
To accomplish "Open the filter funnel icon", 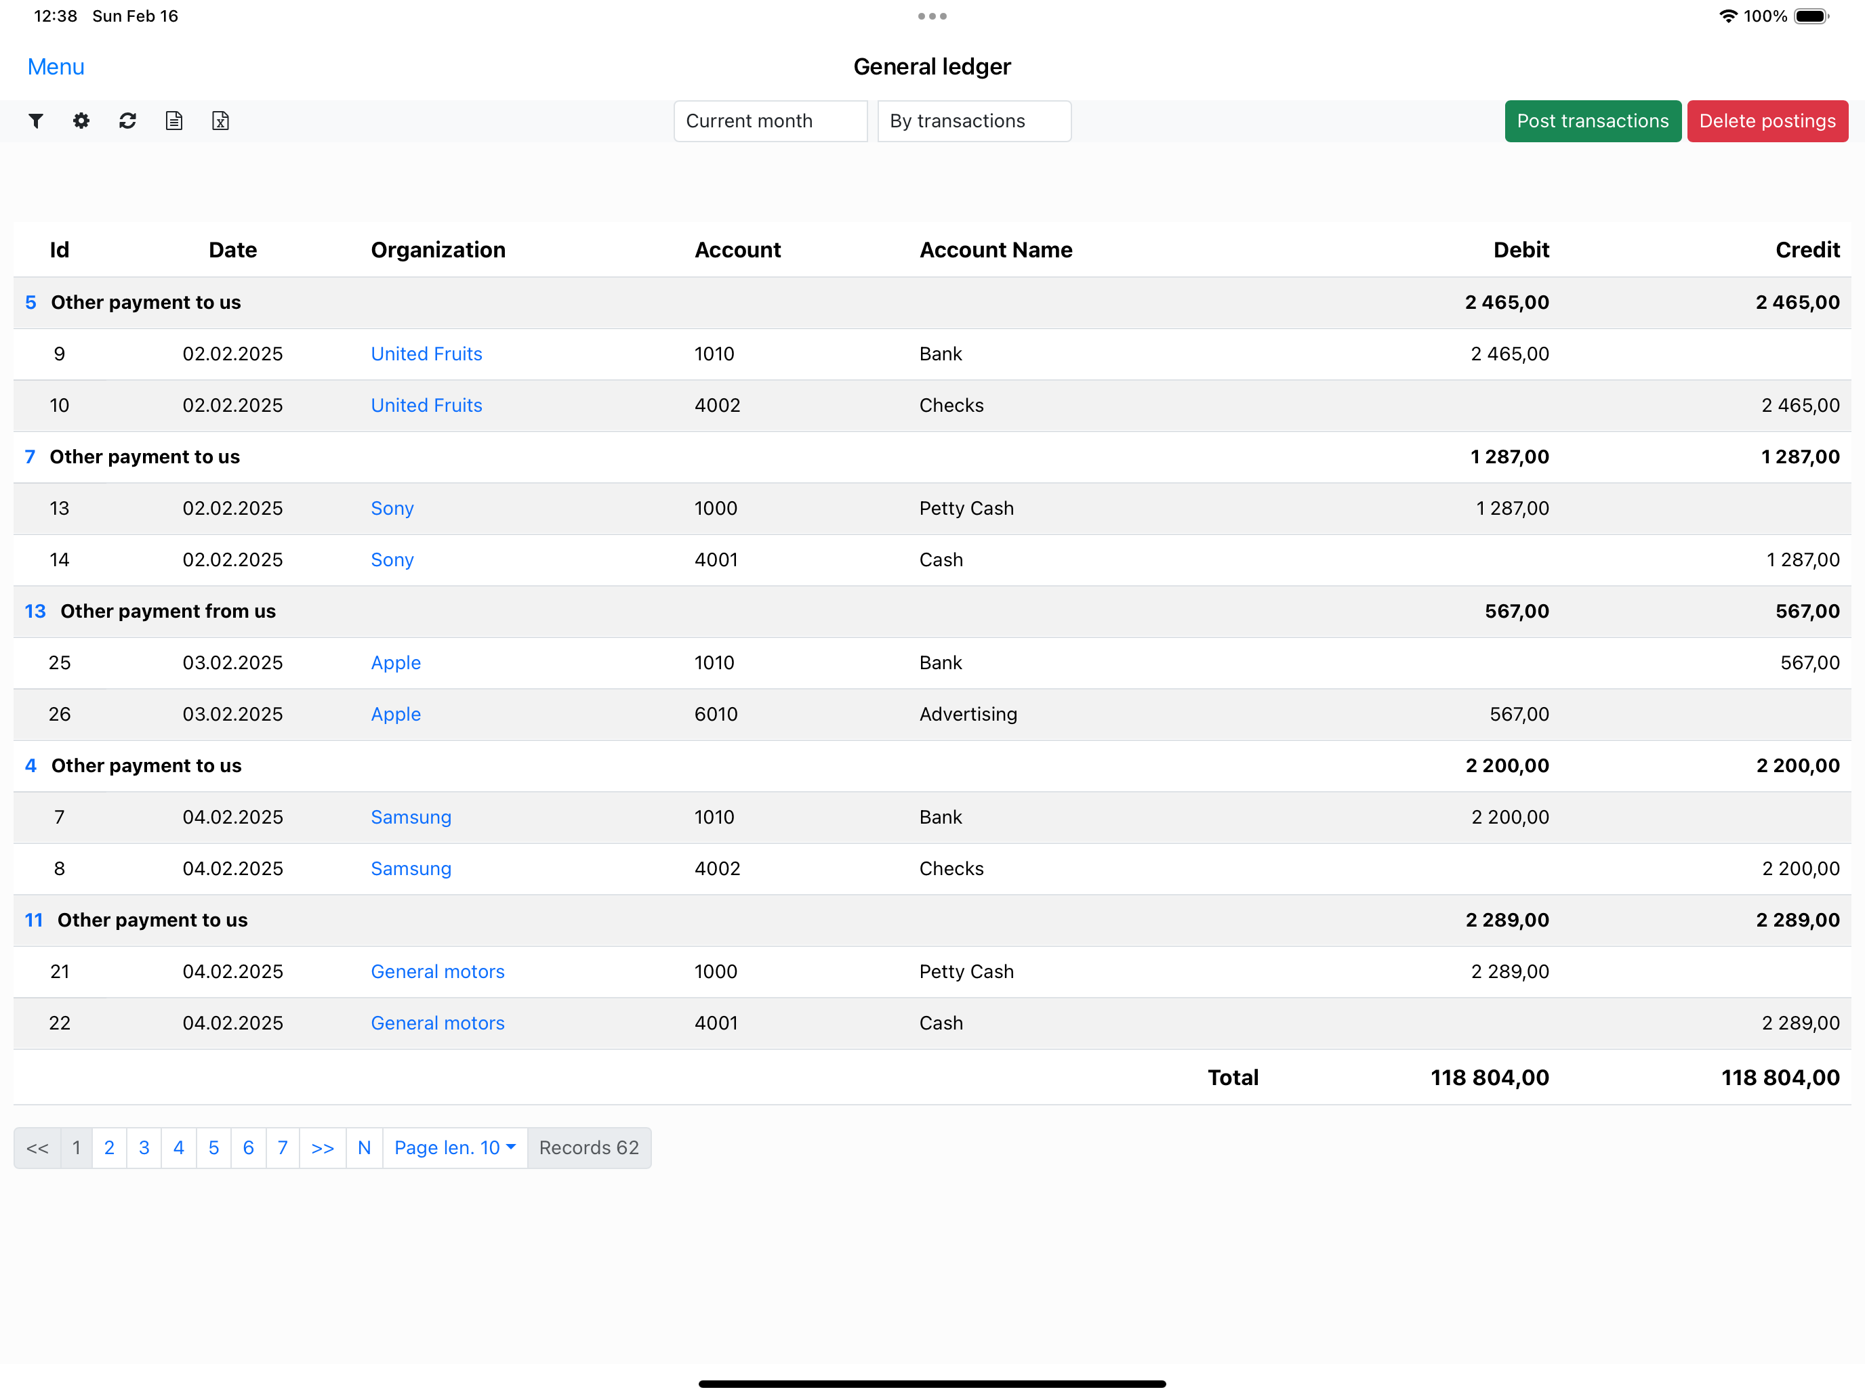I will [35, 121].
